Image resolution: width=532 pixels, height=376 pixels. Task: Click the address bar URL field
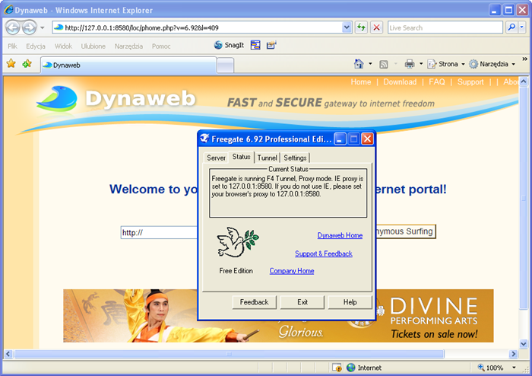coord(197,27)
